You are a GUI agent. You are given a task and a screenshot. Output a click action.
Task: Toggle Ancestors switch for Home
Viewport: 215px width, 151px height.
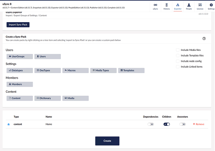(x=182, y=124)
